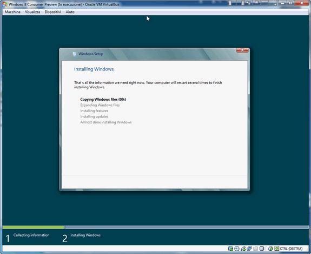This screenshot has width=311, height=254.
Task: Open the Aiuto menu
Action: tap(70, 12)
